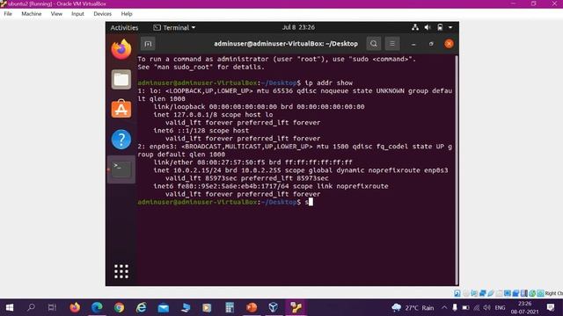The height and width of the screenshot is (316, 563).
Task: Open the Help menu
Action: [127, 14]
